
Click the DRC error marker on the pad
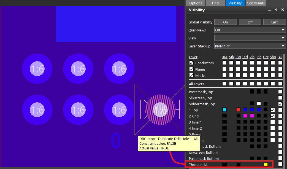pyautogui.click(x=160, y=110)
